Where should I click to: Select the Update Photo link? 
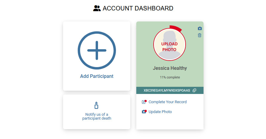[160, 112]
